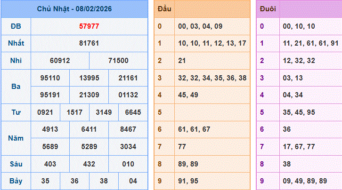Select the Tư prize number 3149
This screenshot has width=342, height=190.
104,112
